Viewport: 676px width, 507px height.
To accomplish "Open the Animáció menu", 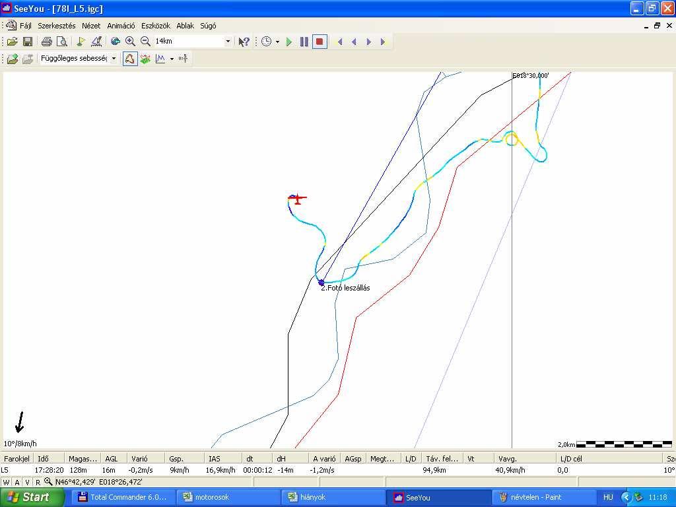I will [x=121, y=26].
